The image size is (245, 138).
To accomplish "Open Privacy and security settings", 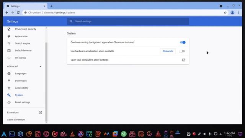I will (26, 29).
